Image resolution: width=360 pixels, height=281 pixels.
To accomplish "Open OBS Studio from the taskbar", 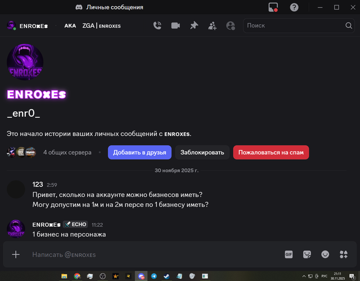I will 102,276.
